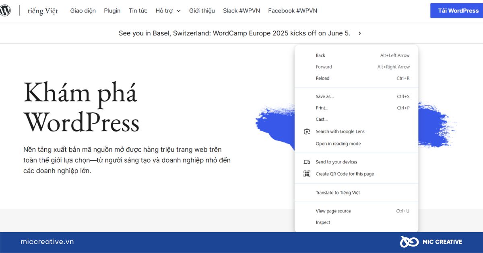Open the Facebook #WPVN link
483x253 pixels.
click(x=293, y=11)
